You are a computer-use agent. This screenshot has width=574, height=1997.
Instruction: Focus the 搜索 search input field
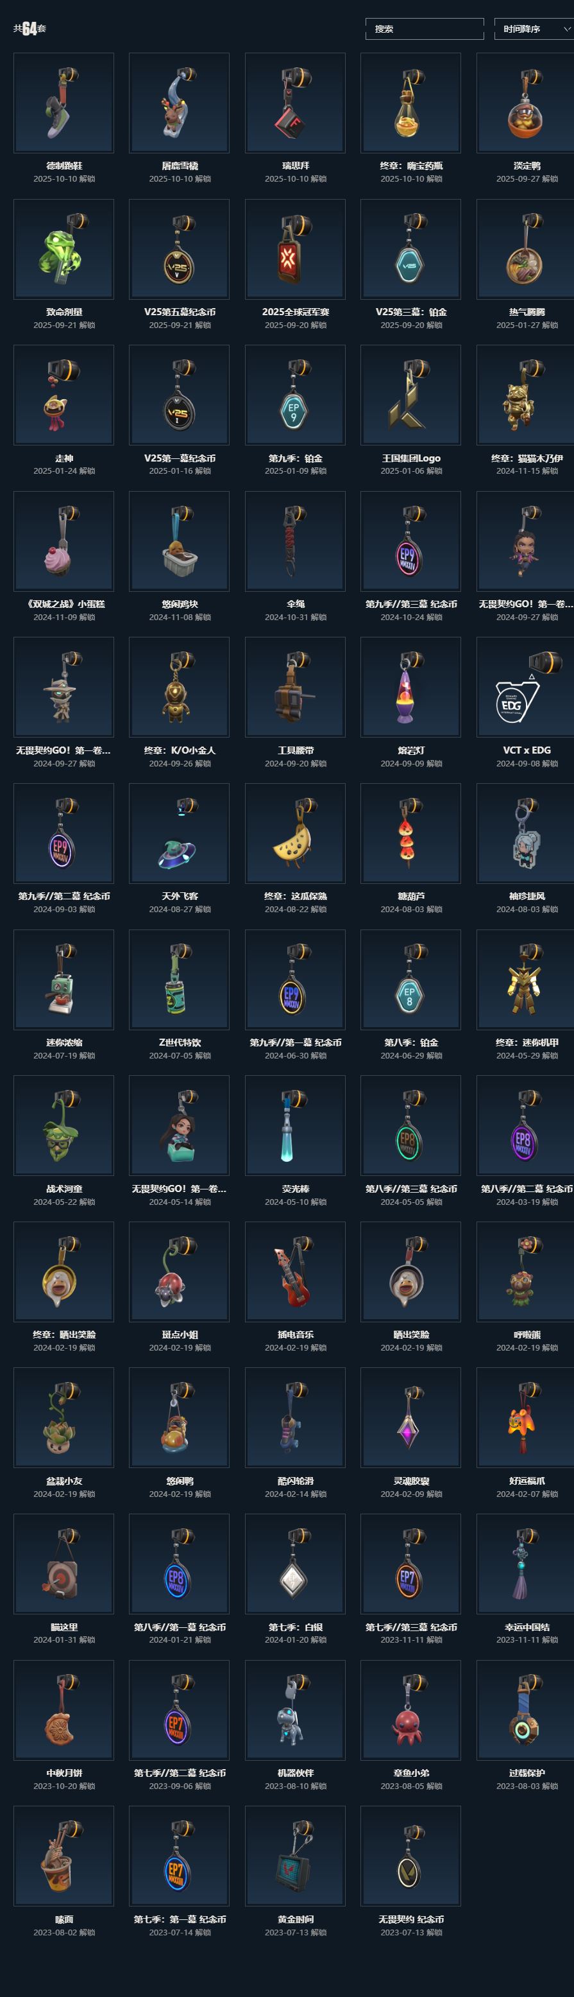click(425, 29)
